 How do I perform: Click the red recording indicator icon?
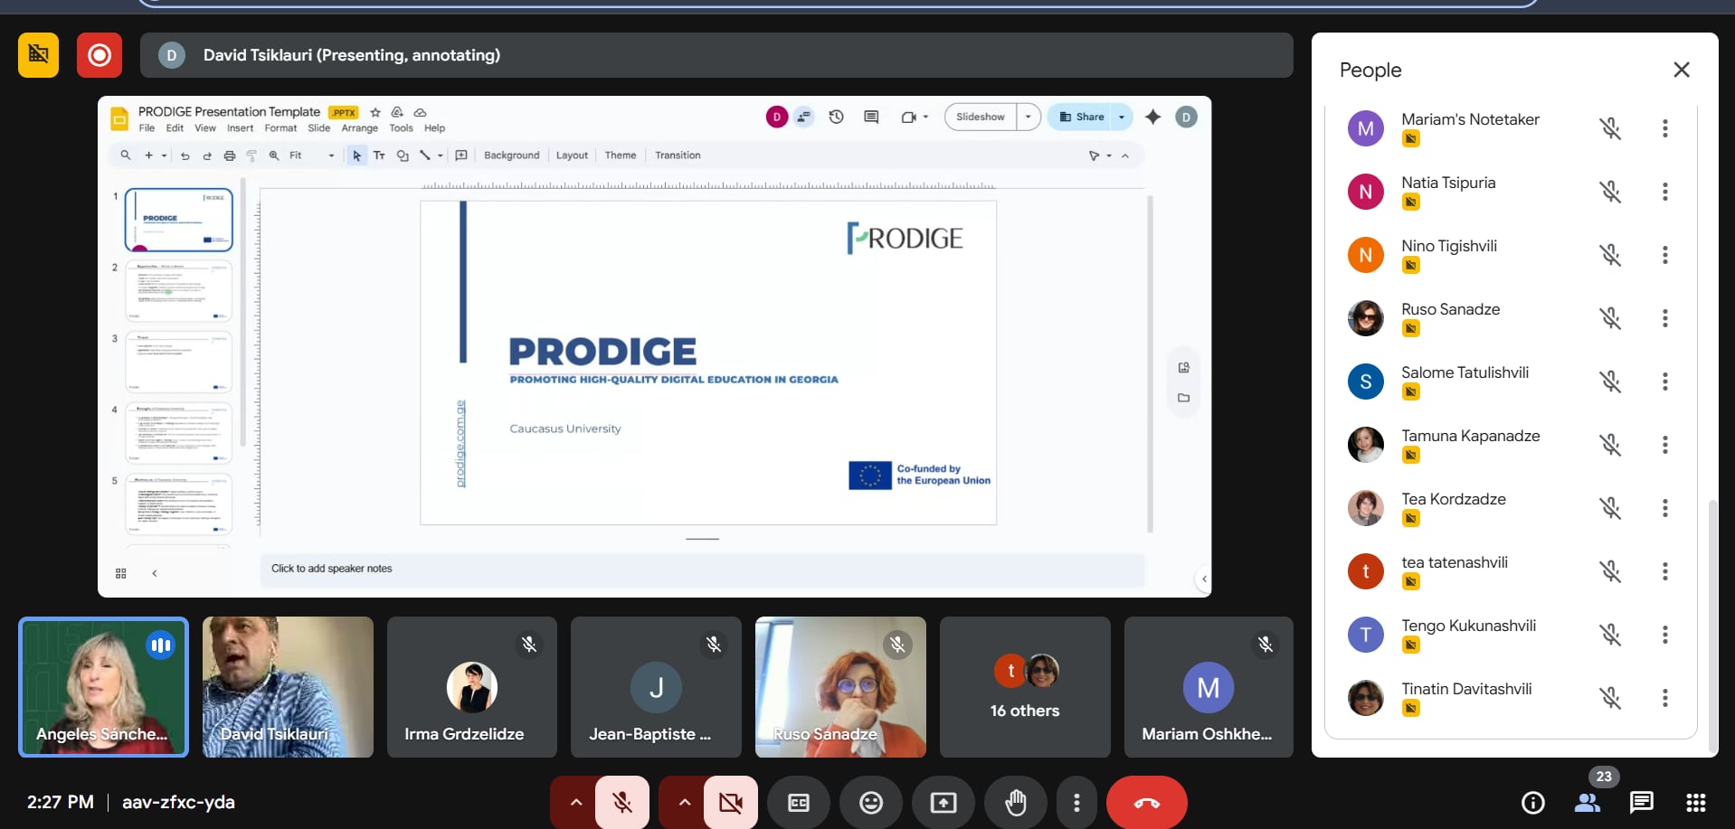tap(100, 55)
